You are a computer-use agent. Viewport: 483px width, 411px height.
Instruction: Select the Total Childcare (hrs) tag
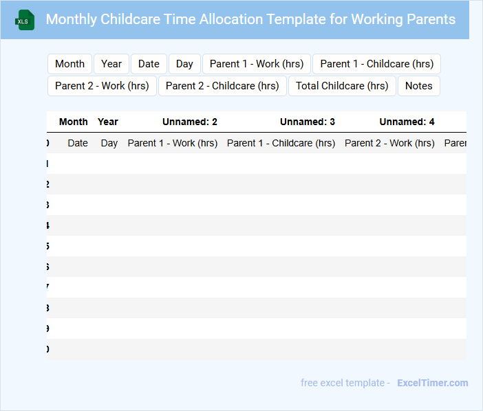coord(342,86)
